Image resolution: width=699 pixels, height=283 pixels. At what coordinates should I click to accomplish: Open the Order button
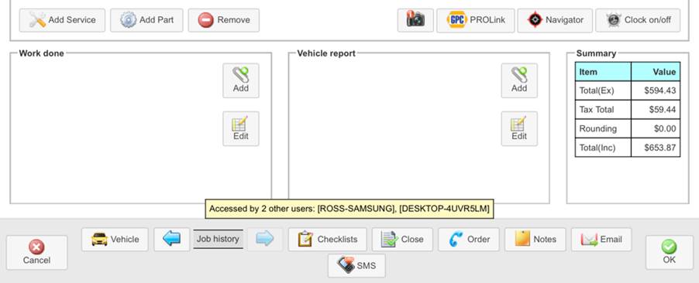pyautogui.click(x=469, y=240)
